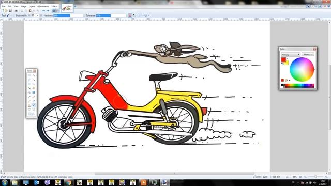Toggle the tolerance alpha mode icon
This screenshot has height=186, width=331.
pyautogui.click(x=130, y=15)
